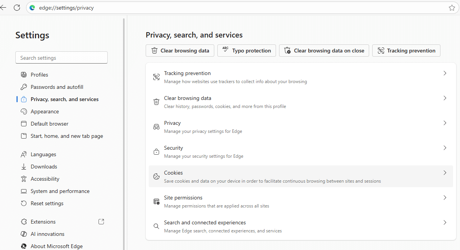Viewport: 460px width, 250px height.
Task: Click the trash icon beside Clear browsing data
Action: coord(156,101)
